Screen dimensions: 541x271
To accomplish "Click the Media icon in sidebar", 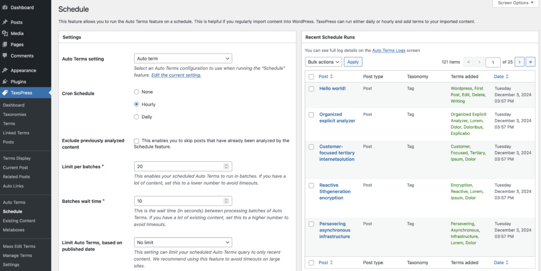I will pos(5,33).
